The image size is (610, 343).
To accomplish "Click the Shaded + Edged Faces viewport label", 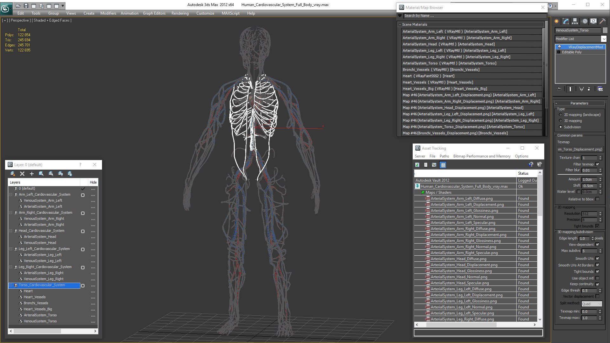I will click(52, 20).
